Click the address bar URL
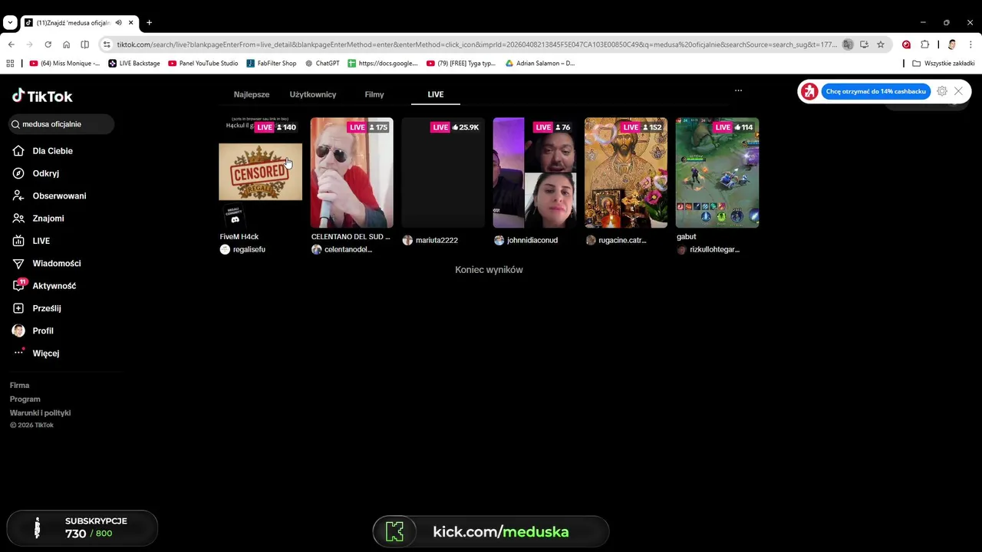982x552 pixels. [476, 44]
